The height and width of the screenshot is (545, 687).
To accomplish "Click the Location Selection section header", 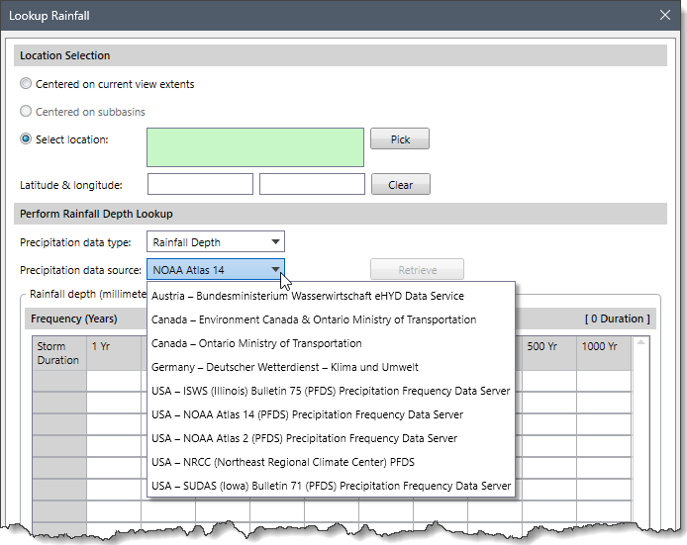I will [340, 55].
